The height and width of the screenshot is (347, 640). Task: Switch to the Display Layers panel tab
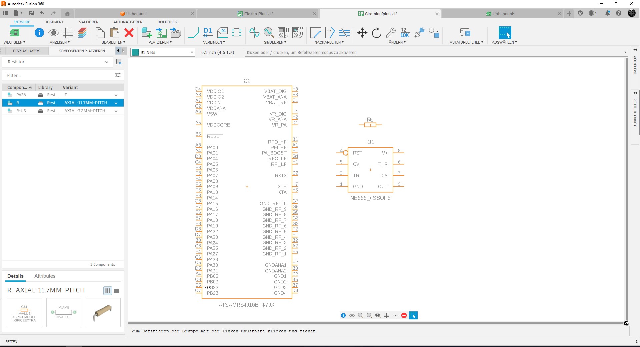click(27, 51)
